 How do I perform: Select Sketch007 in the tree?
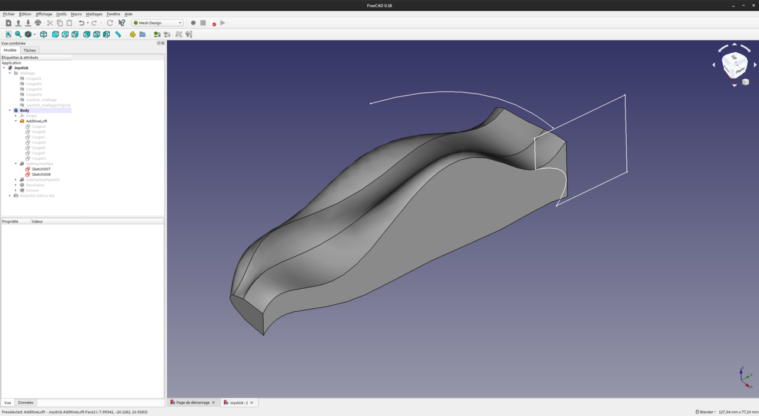[x=41, y=169]
